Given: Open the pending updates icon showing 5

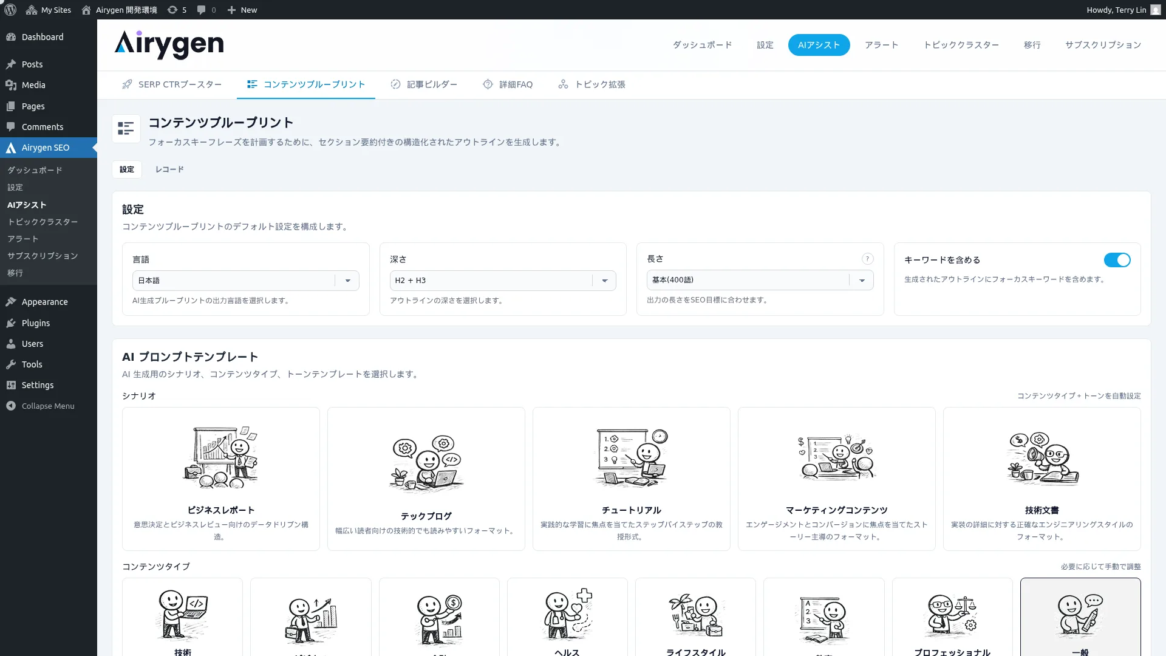Looking at the screenshot, I should click(x=172, y=10).
